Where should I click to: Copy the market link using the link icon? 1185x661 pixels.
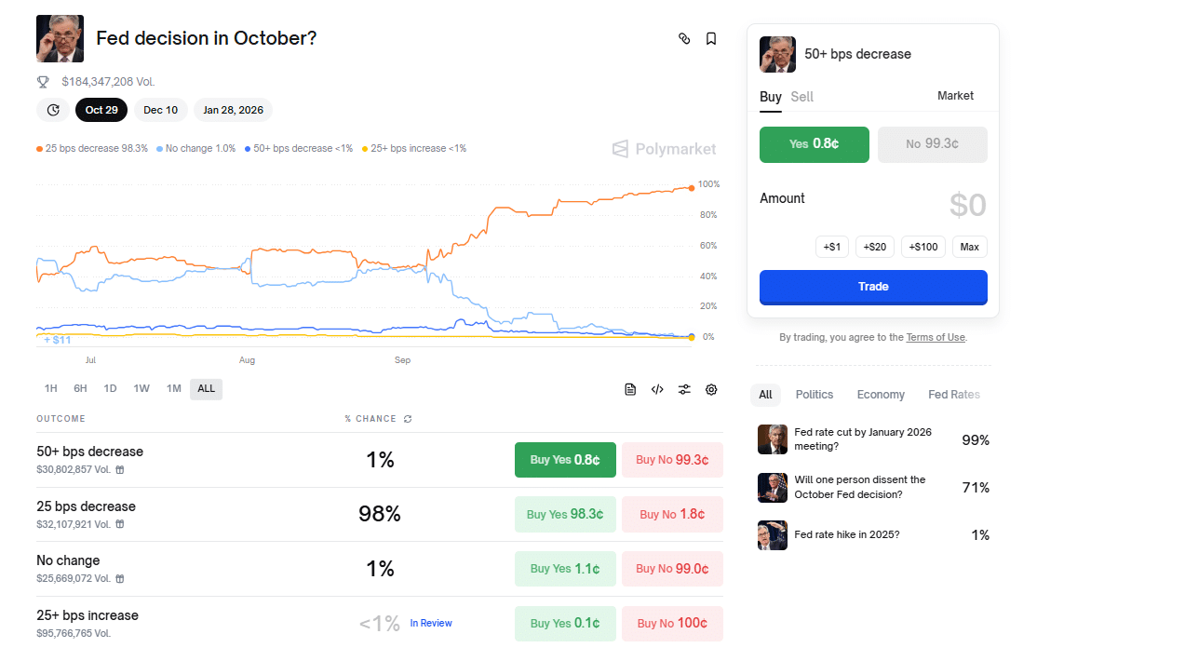coord(684,38)
